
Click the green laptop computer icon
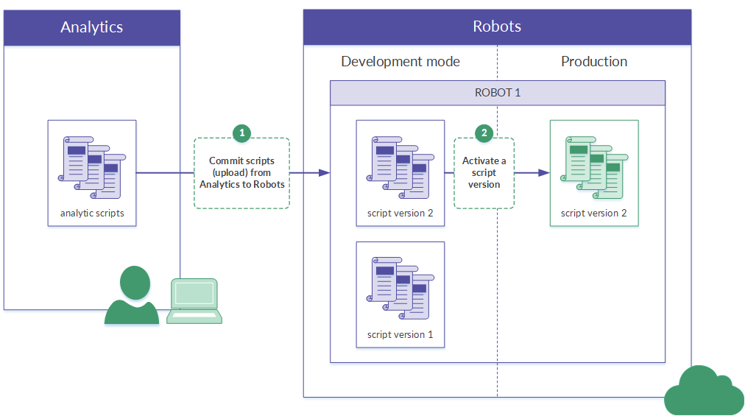(194, 301)
